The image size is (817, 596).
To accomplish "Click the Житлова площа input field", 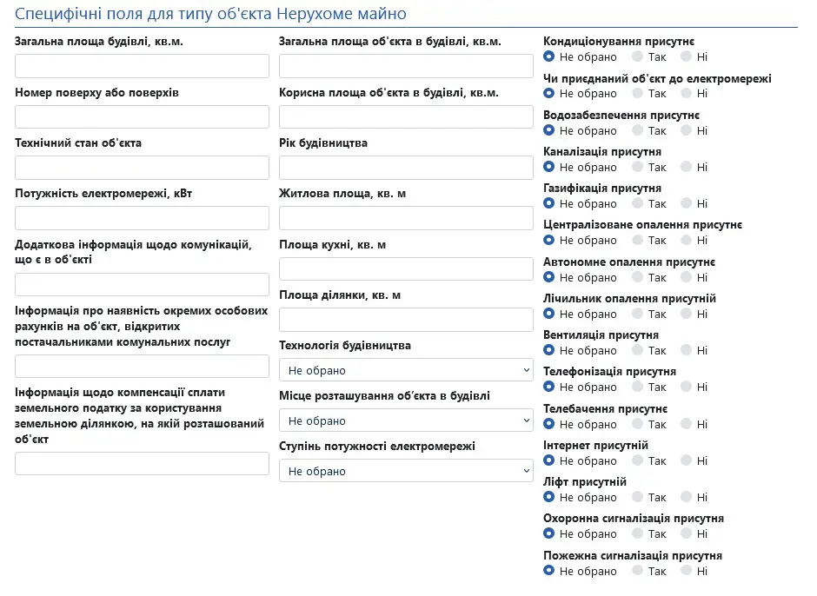I will pos(406,218).
